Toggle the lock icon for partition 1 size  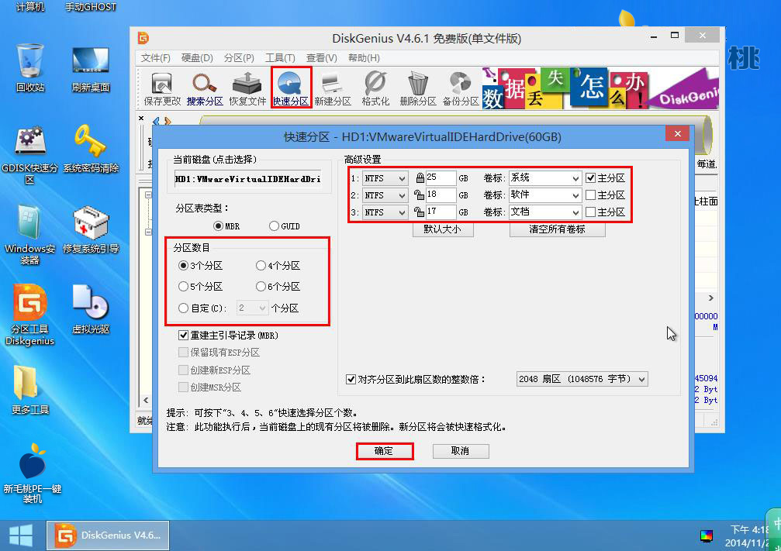coord(420,177)
